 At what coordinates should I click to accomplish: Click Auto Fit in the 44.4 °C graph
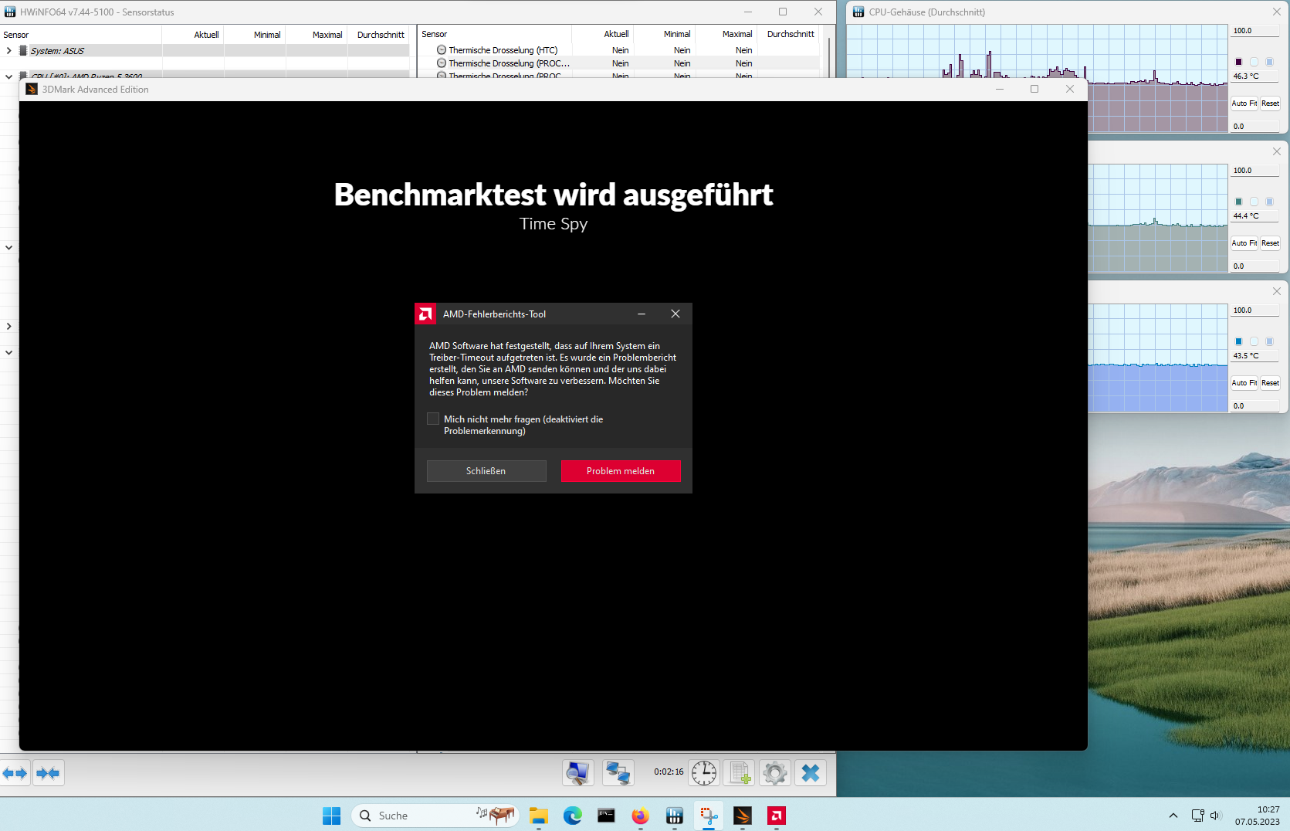[1244, 243]
